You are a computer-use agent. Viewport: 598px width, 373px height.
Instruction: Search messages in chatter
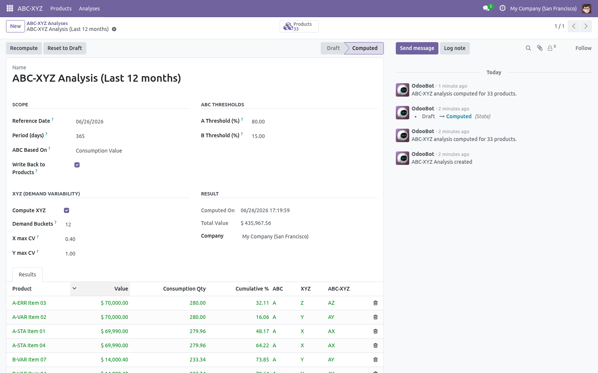528,48
